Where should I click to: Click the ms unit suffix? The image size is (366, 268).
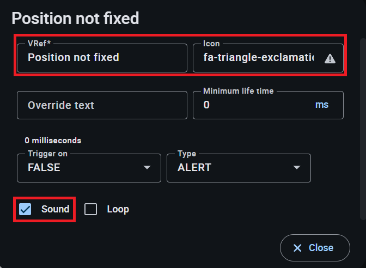[322, 105]
